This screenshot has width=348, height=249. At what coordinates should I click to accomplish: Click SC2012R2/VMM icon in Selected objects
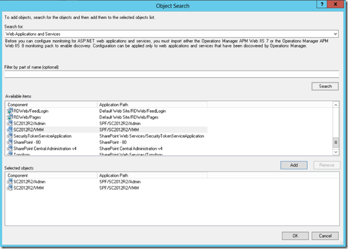pos(9,188)
